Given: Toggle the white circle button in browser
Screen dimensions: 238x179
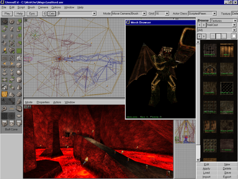Looking at the screenshot, I should point(234,36).
